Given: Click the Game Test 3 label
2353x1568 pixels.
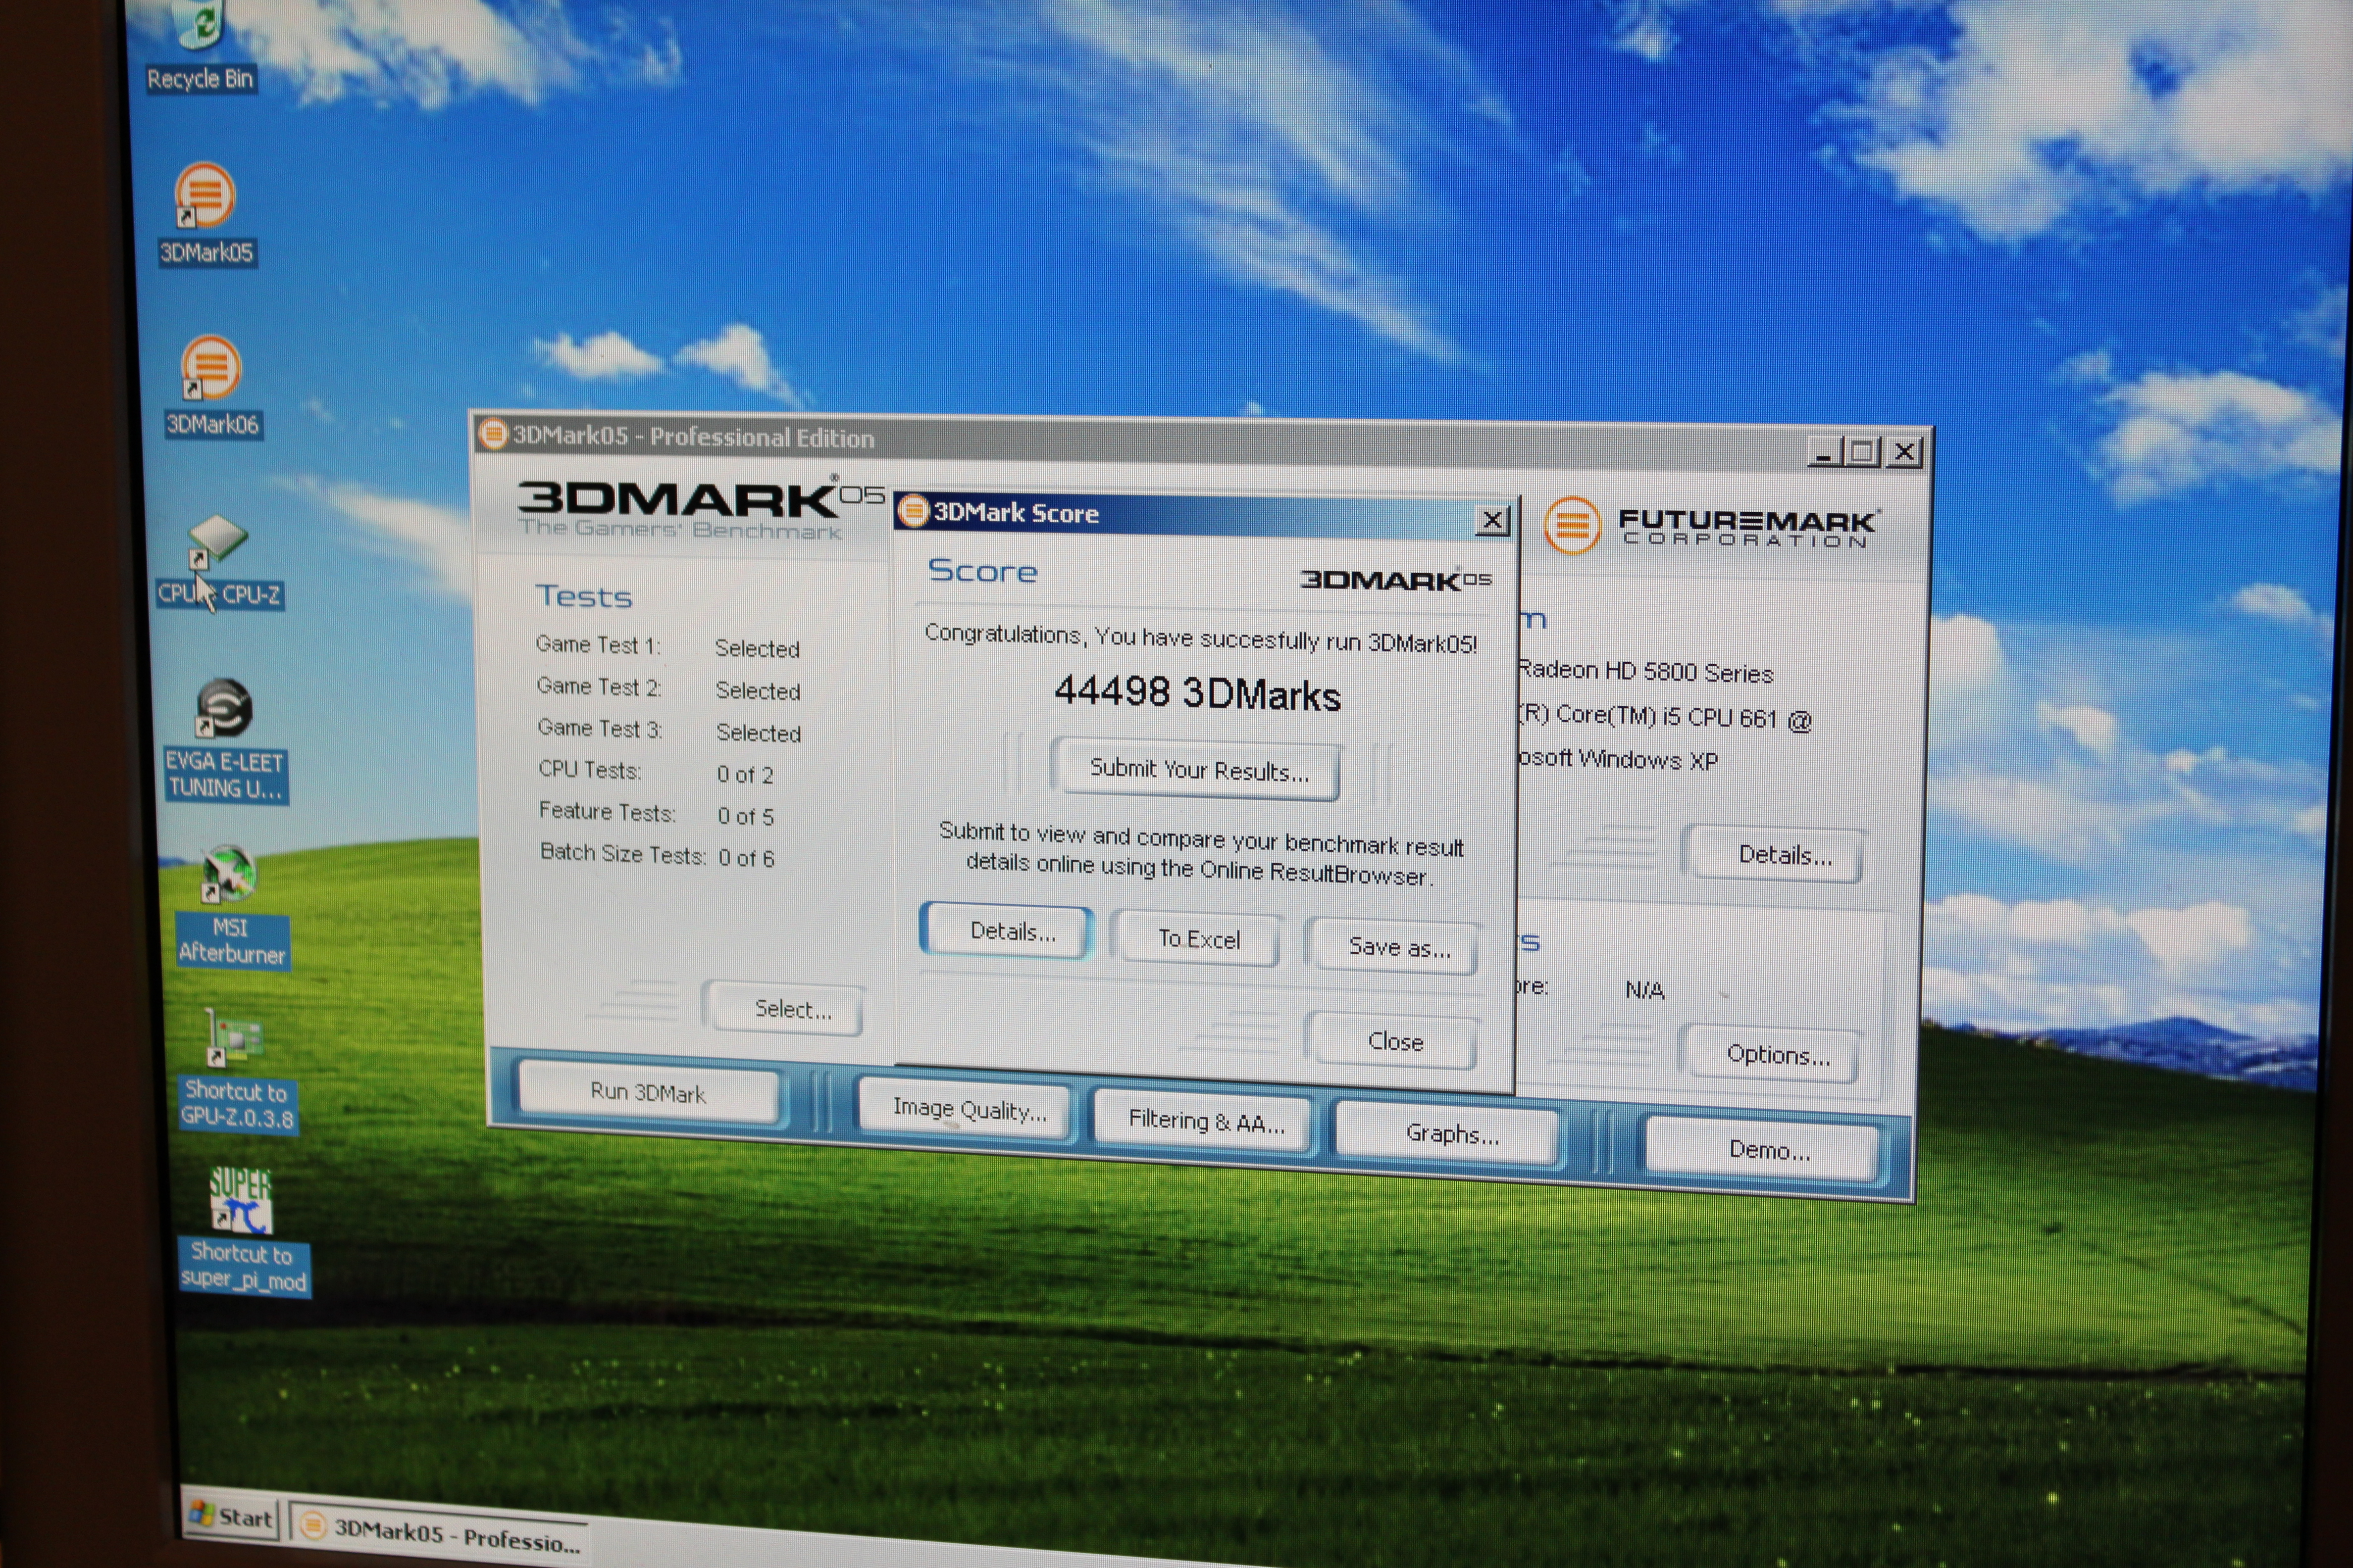Looking at the screenshot, I should [599, 729].
